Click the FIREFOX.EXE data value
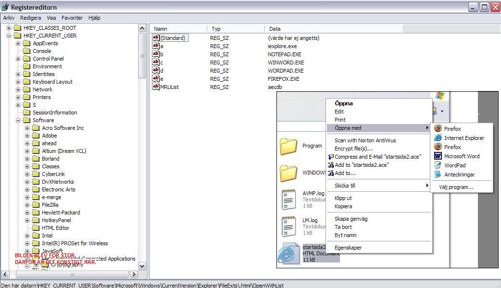Screen dimensions: 501x288 click(283, 79)
